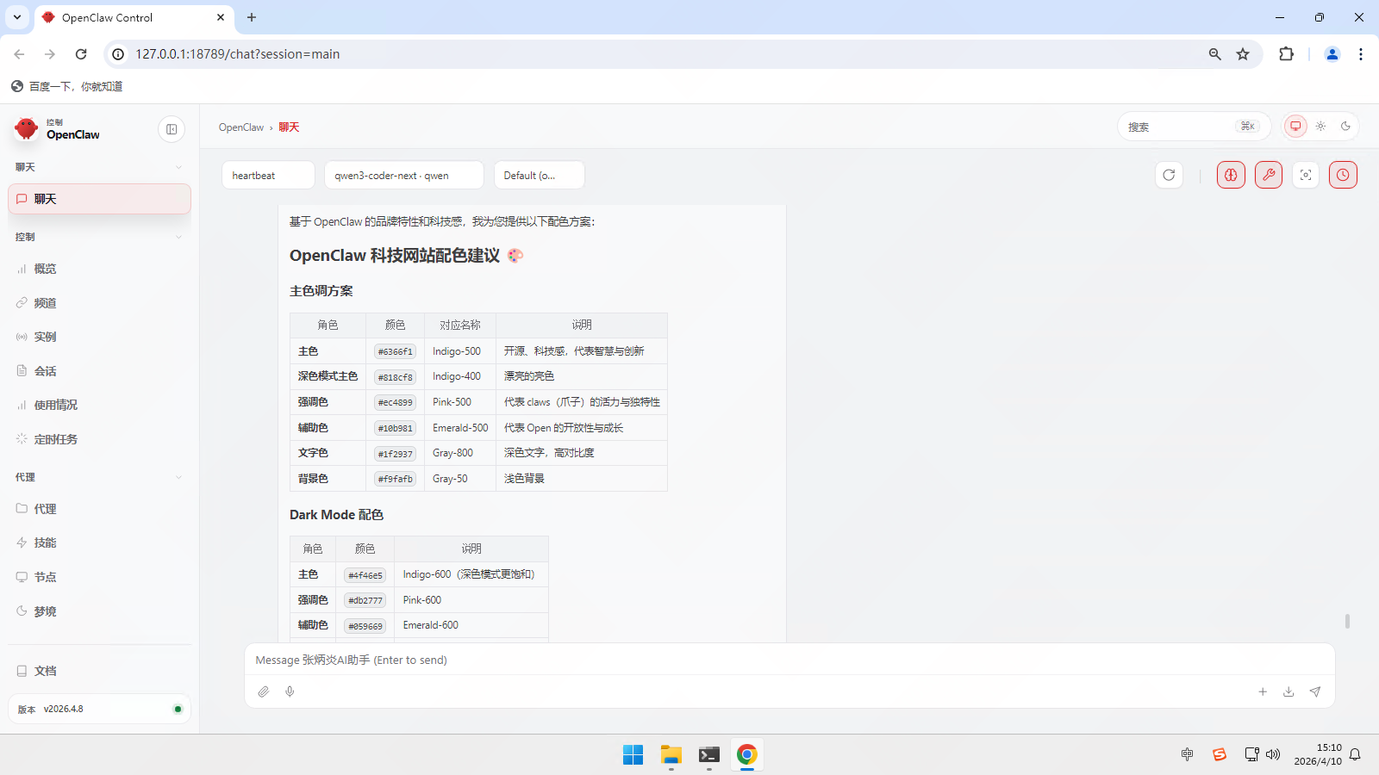
Task: Open the Chrome three-dot menu
Action: click(1361, 54)
